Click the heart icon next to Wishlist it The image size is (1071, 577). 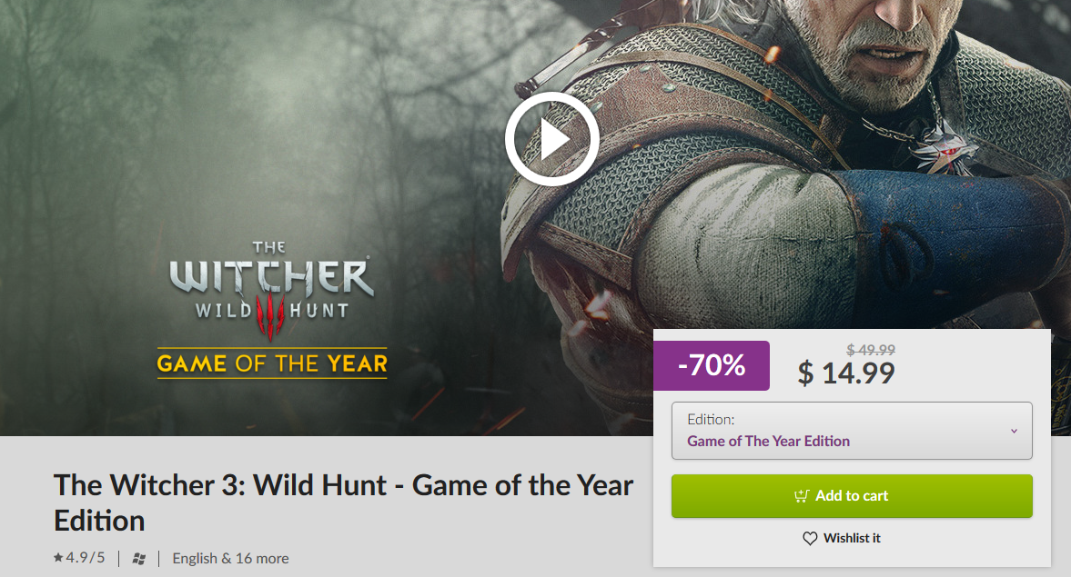[x=810, y=538]
